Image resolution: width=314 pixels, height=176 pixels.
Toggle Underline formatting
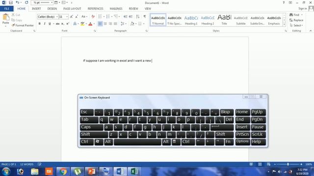[50, 24]
